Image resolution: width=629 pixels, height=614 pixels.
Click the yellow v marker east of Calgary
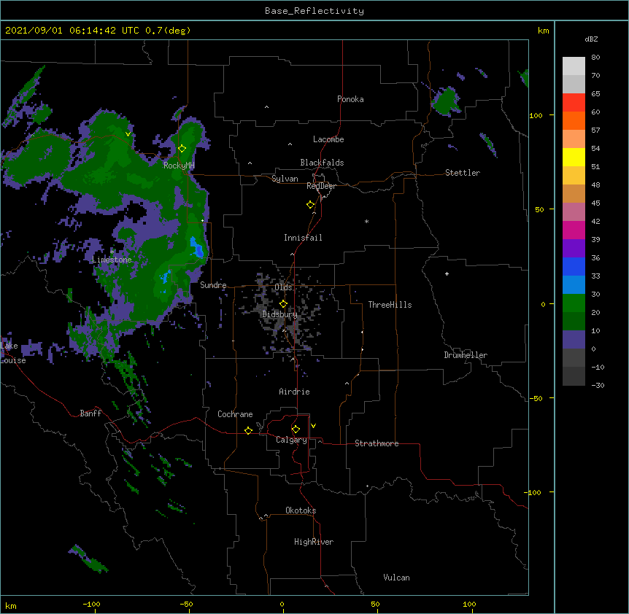coord(313,426)
